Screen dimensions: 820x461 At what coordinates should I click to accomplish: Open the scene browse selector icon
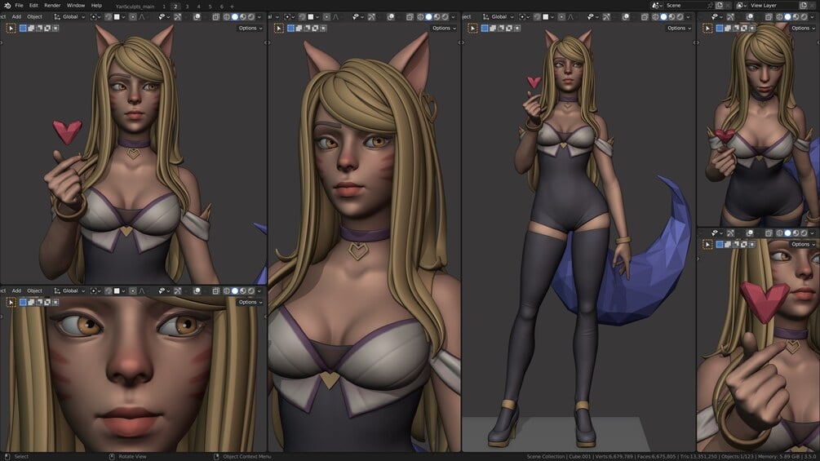click(x=657, y=5)
